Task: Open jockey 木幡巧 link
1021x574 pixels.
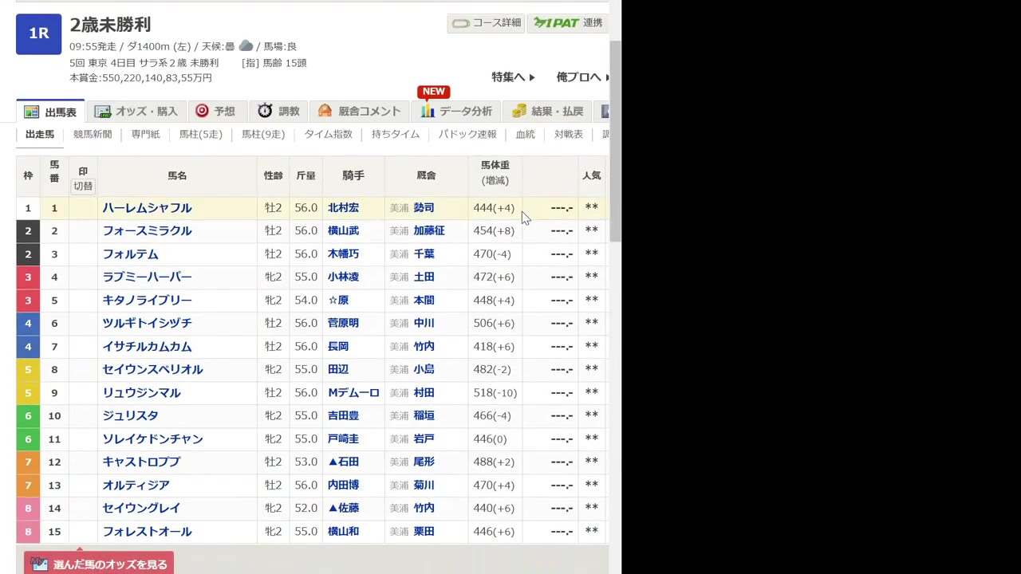Action: 343,254
